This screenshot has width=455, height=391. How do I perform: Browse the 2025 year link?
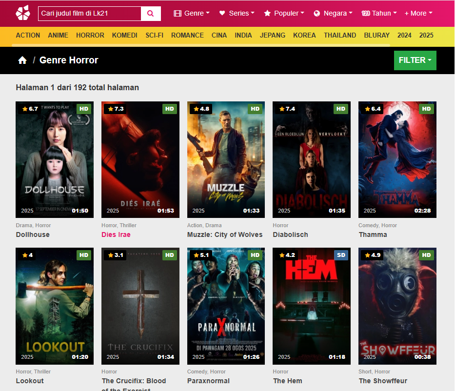pyautogui.click(x=426, y=36)
